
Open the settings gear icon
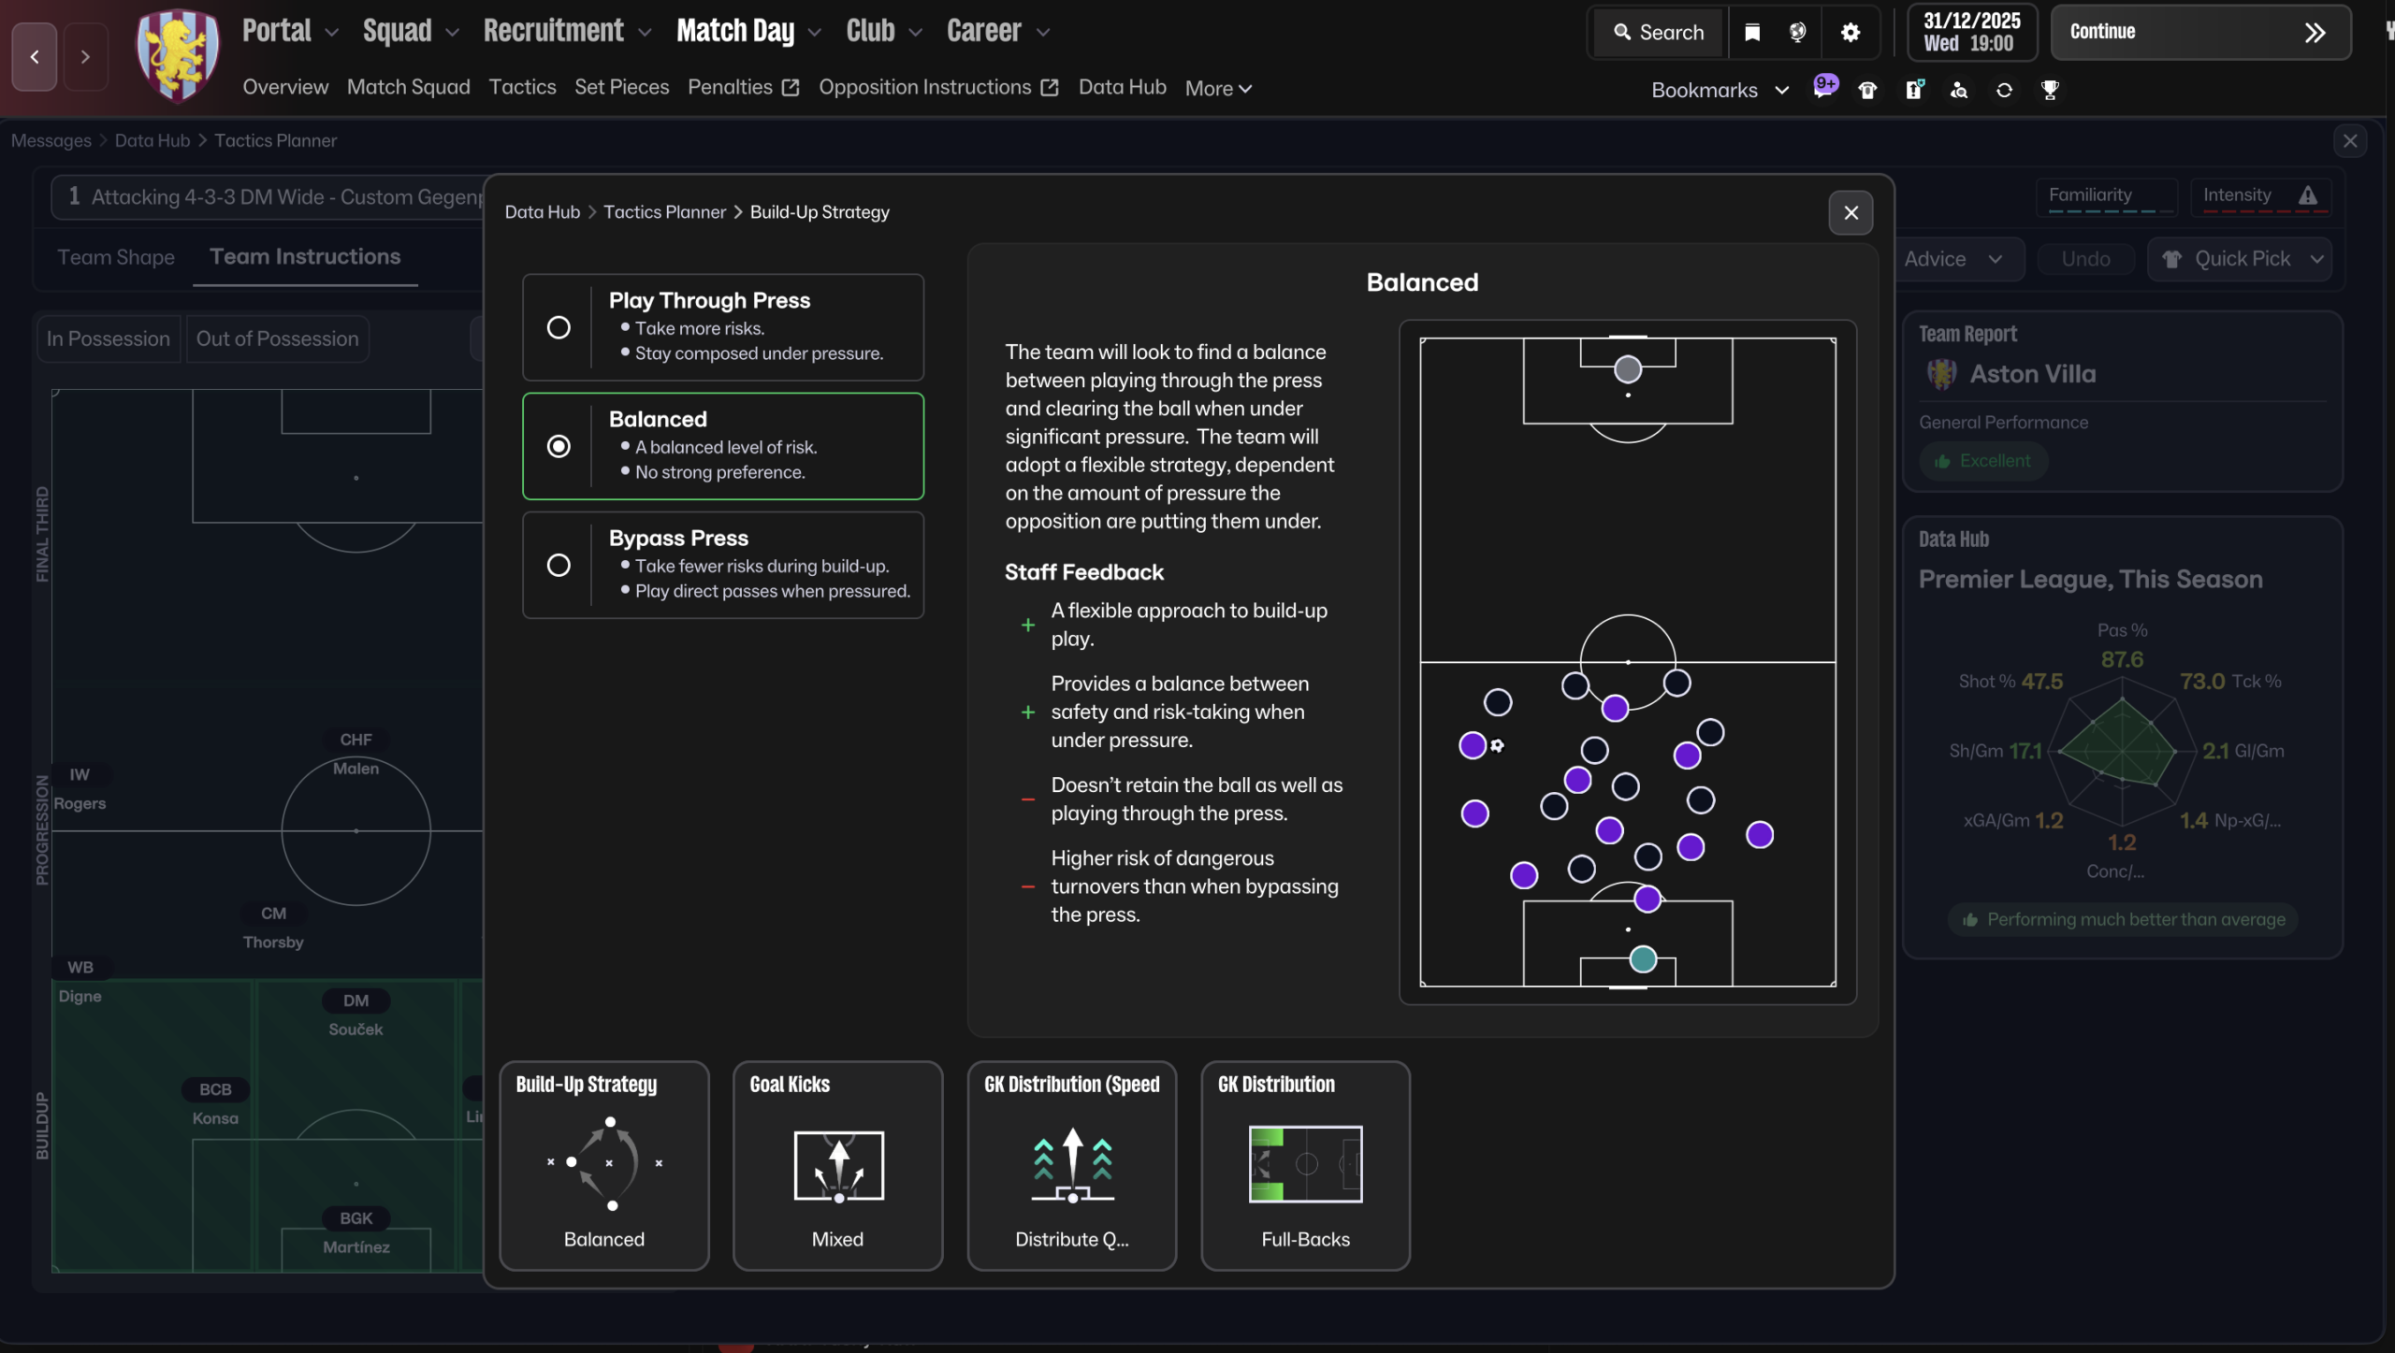tap(1850, 32)
